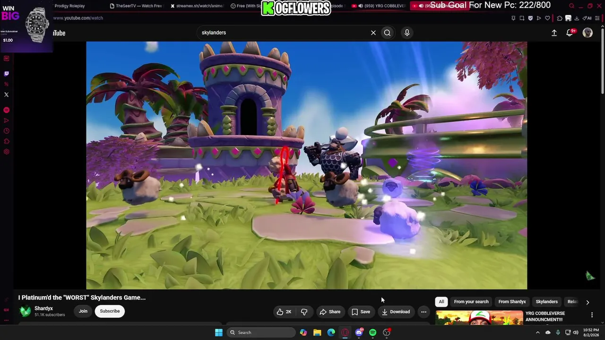Screen dimensions: 605x340
Task: Share the video
Action: [330, 312]
